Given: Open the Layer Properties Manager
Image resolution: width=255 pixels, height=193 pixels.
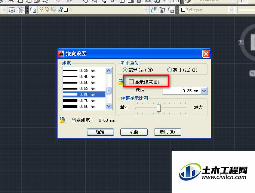Looking at the screenshot, I should (x=33, y=10).
